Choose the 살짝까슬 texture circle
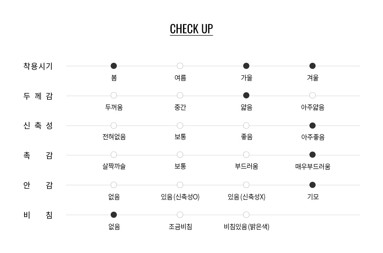 (114, 155)
